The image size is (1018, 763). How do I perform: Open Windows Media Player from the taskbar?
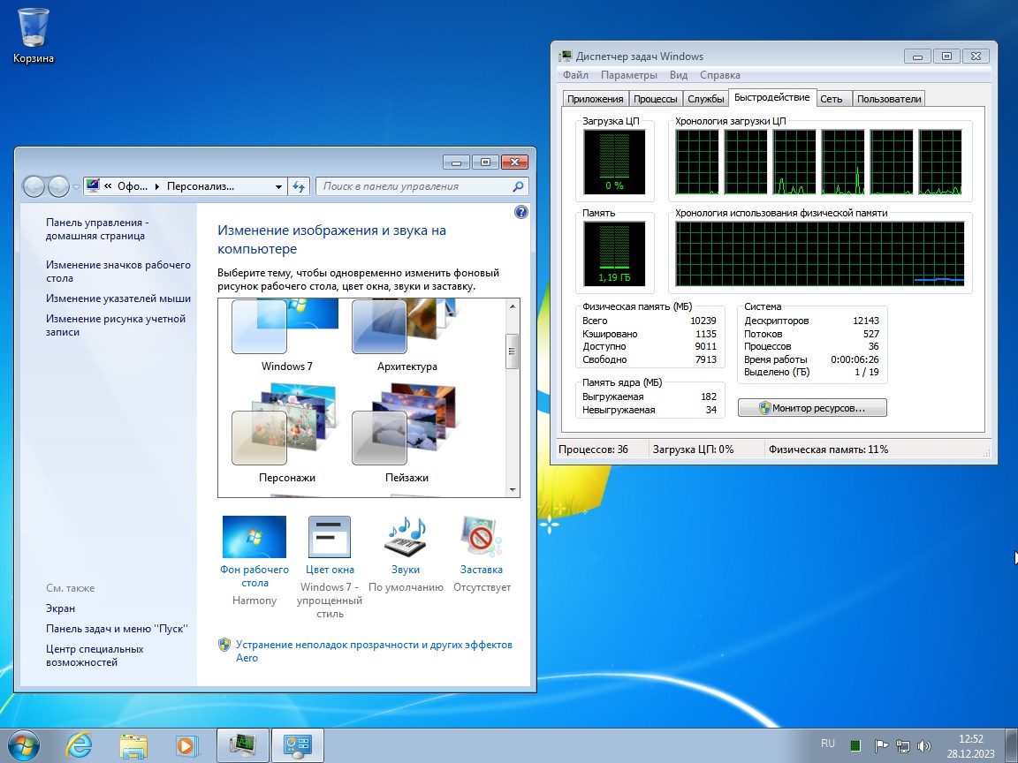coord(186,745)
